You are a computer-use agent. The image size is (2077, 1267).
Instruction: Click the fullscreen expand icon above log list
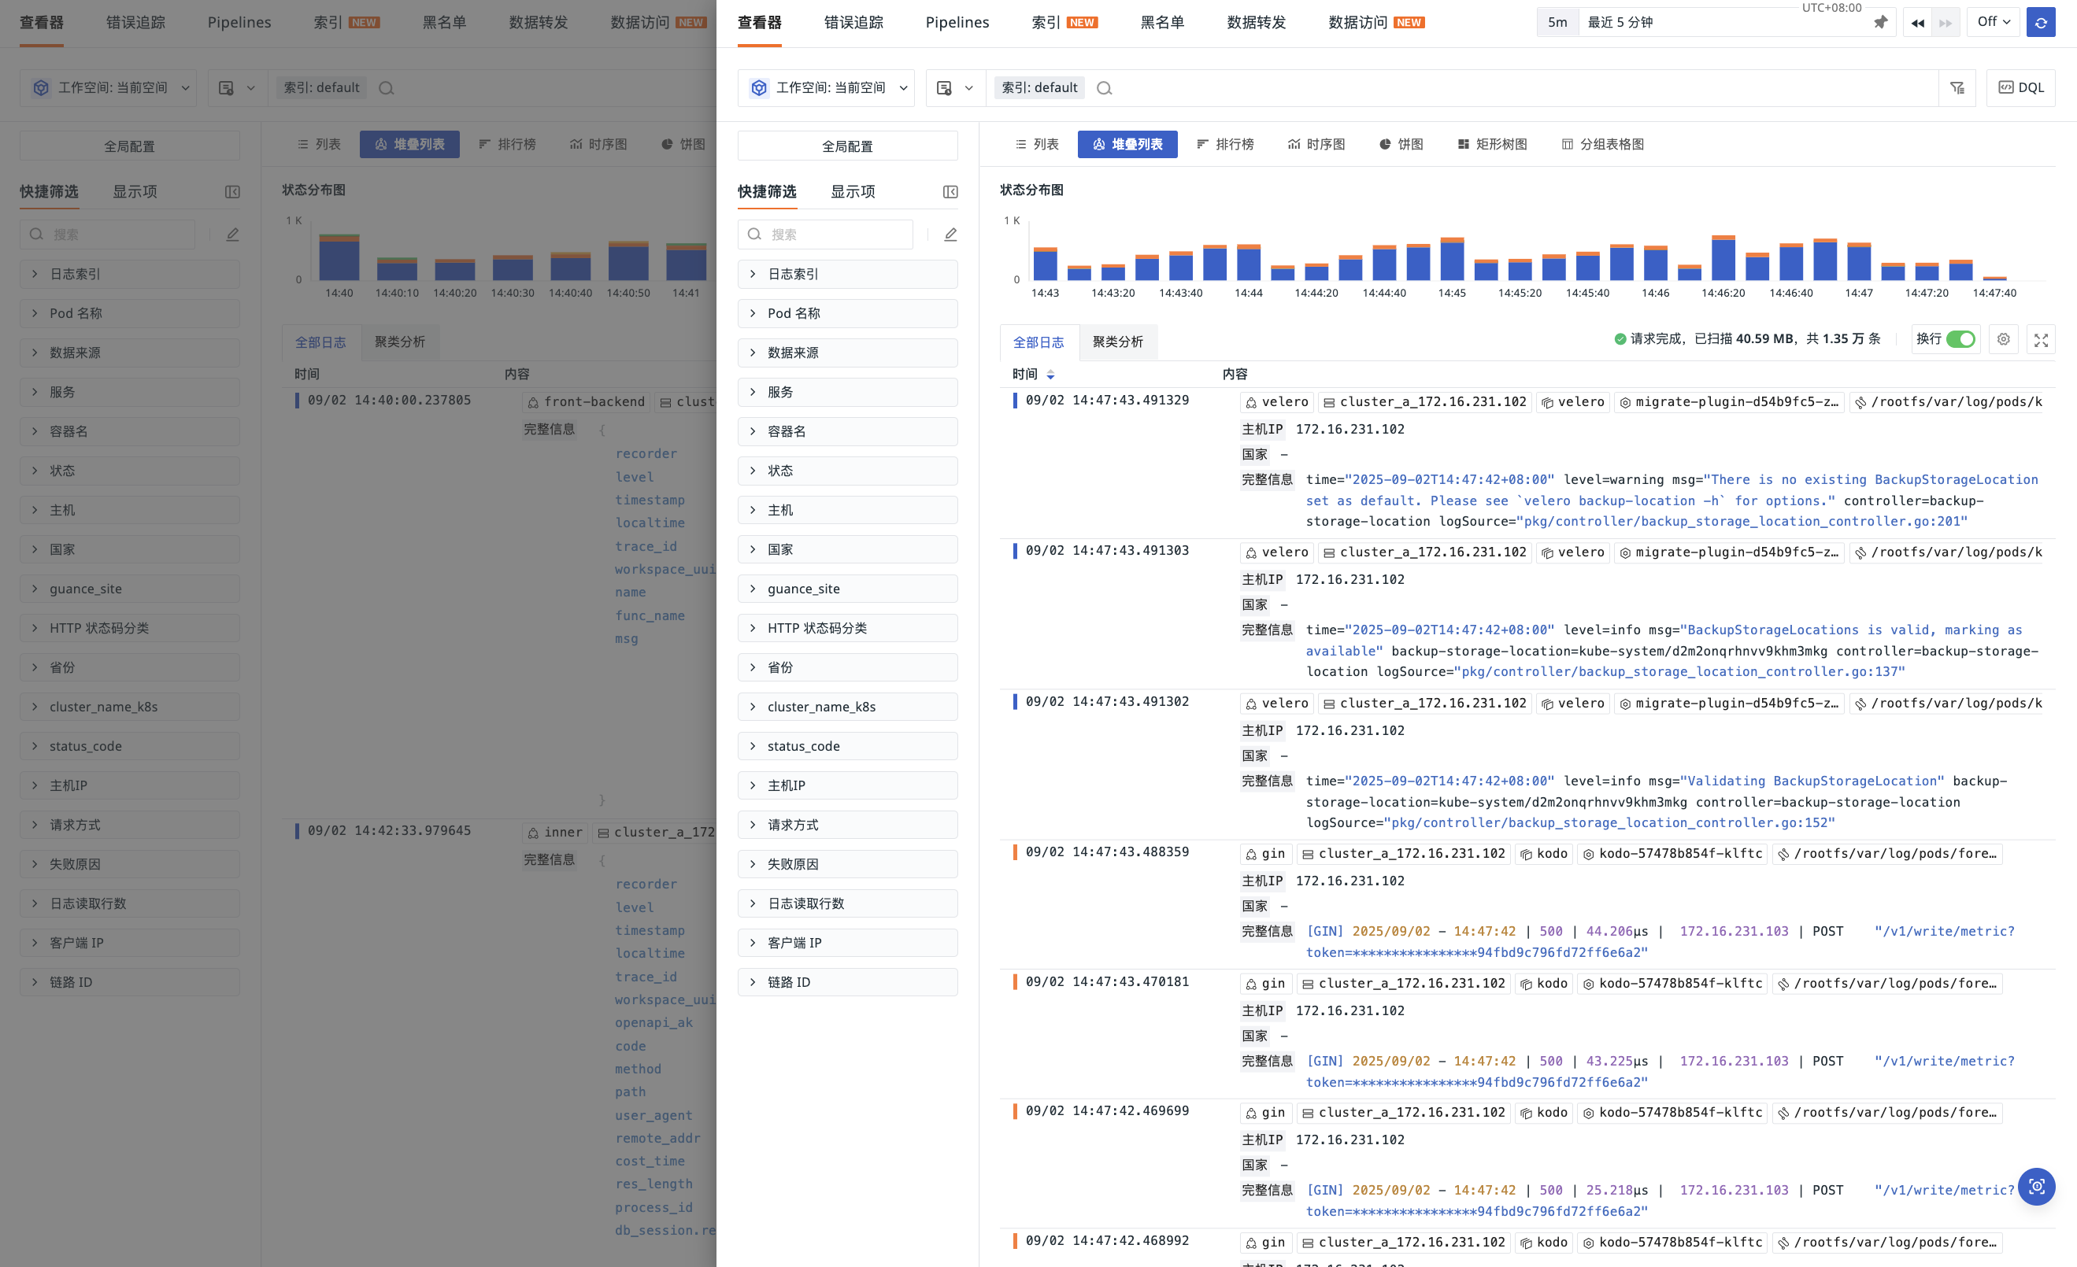2041,339
